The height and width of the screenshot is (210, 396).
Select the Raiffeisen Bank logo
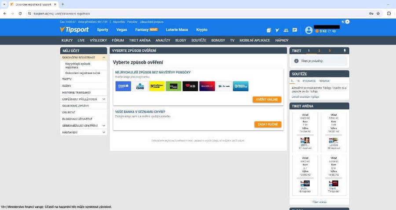157,86
